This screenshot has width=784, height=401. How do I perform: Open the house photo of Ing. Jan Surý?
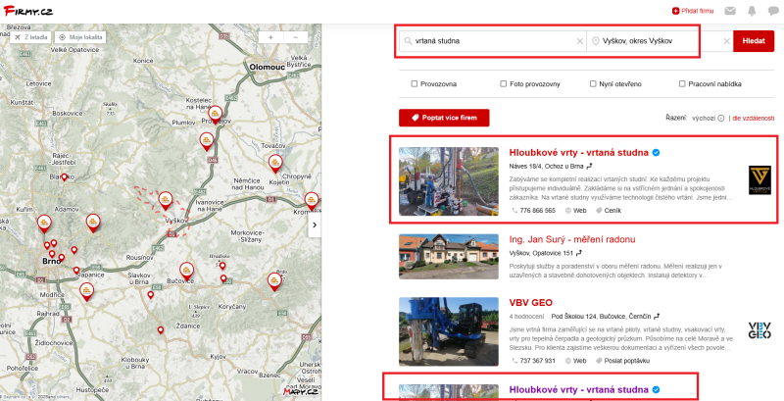pyautogui.click(x=449, y=257)
